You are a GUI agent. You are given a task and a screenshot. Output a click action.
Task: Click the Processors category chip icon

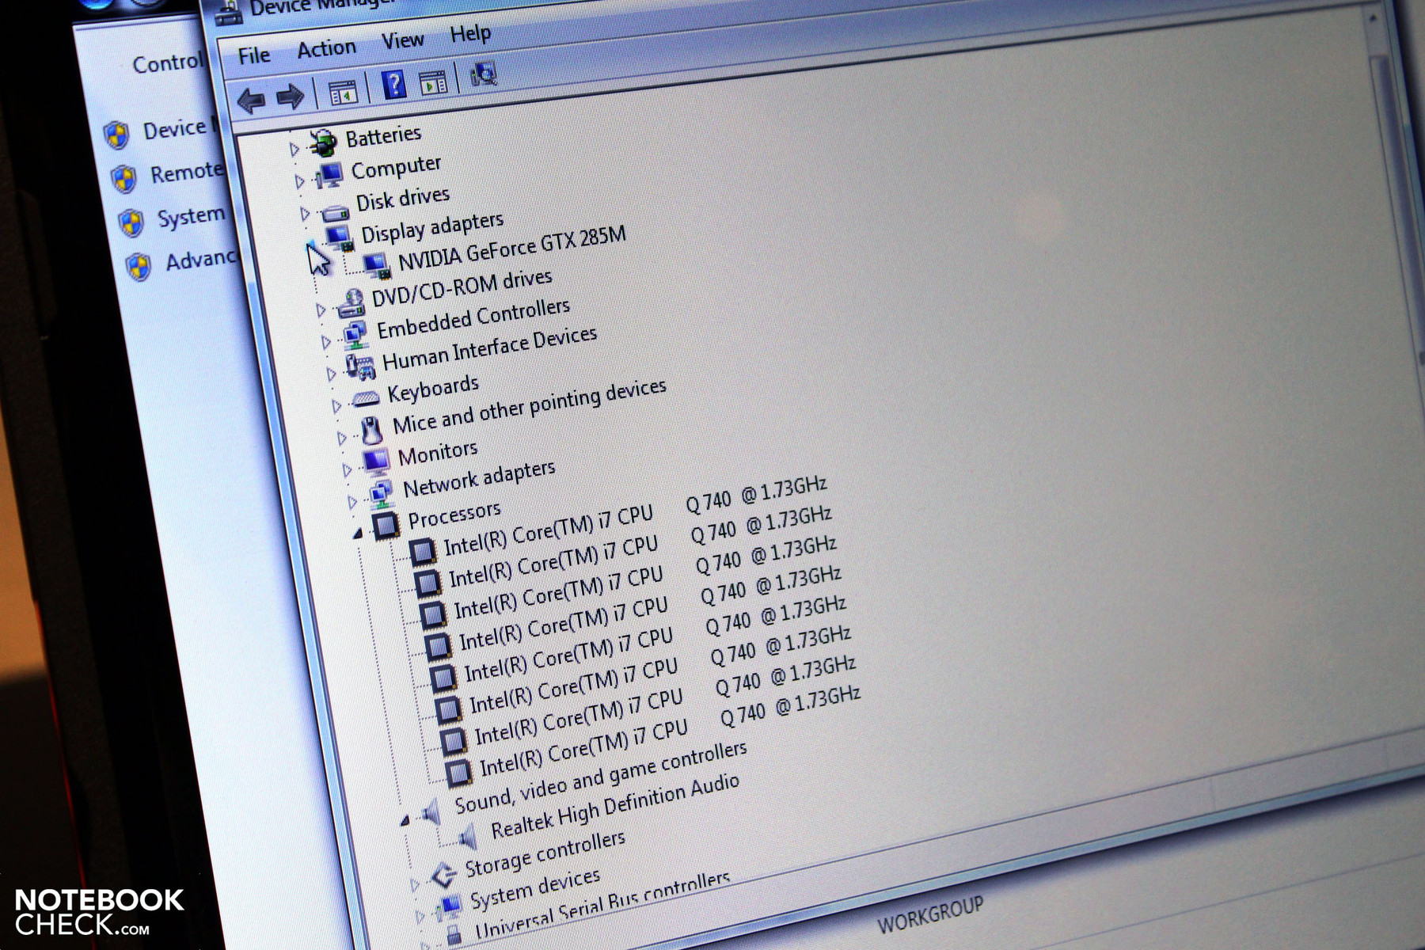tap(386, 524)
